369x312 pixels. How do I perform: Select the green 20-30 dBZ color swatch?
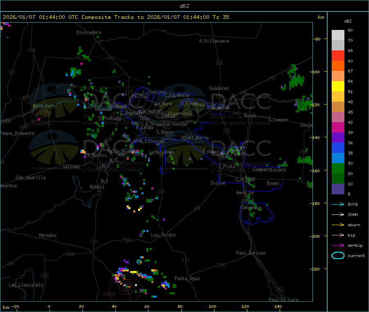pos(338,168)
